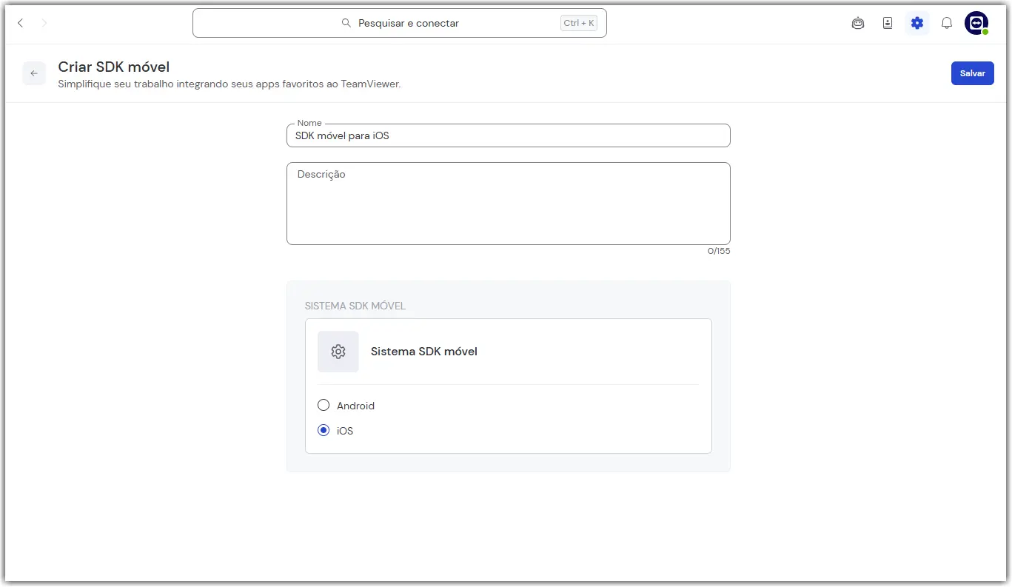The height and width of the screenshot is (587, 1012).
Task: Open the notifications bell
Action: (947, 23)
